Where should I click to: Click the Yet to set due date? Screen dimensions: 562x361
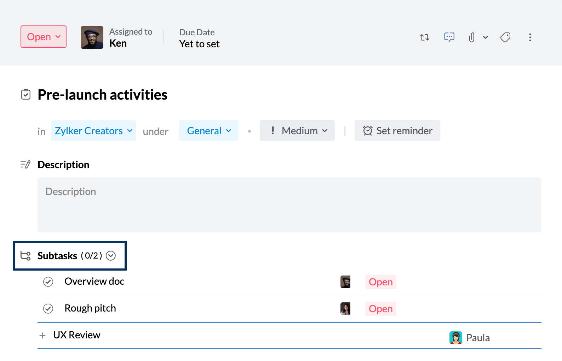199,44
